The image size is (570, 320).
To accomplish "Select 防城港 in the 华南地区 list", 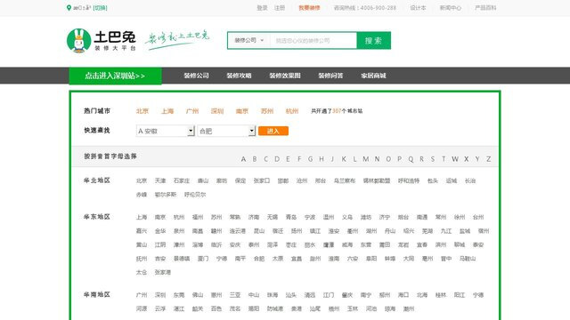I will pos(275,308).
